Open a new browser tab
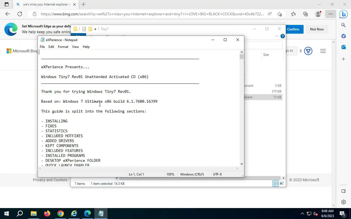This screenshot has width=351, height=219. [x=84, y=4]
